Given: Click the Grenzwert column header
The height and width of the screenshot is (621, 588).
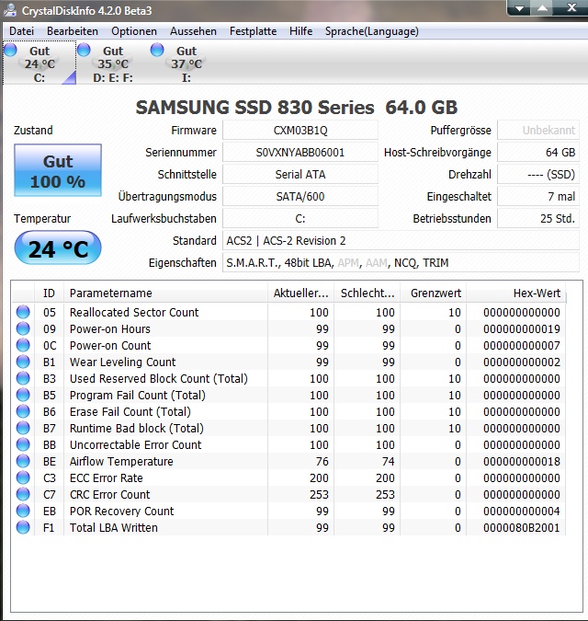Looking at the screenshot, I should coord(434,293).
